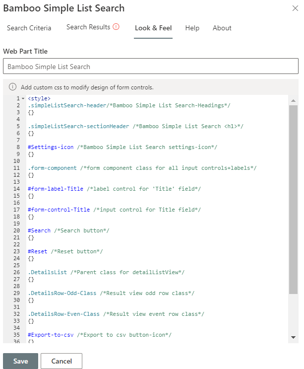Viewport: 304px width, 369px height.
Task: Click comment 'Bamboo Simple List Search <h1>'
Action: [x=188, y=126]
